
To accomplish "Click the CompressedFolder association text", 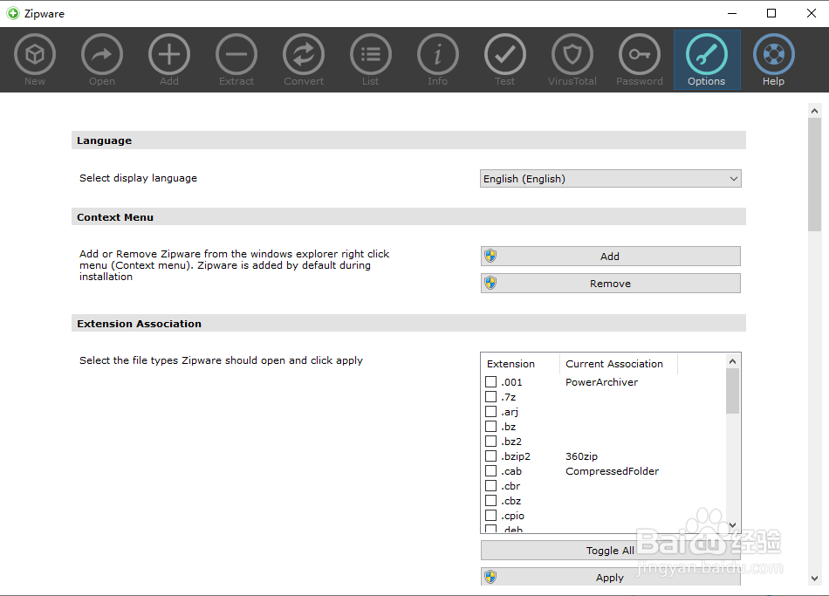I will [x=613, y=470].
